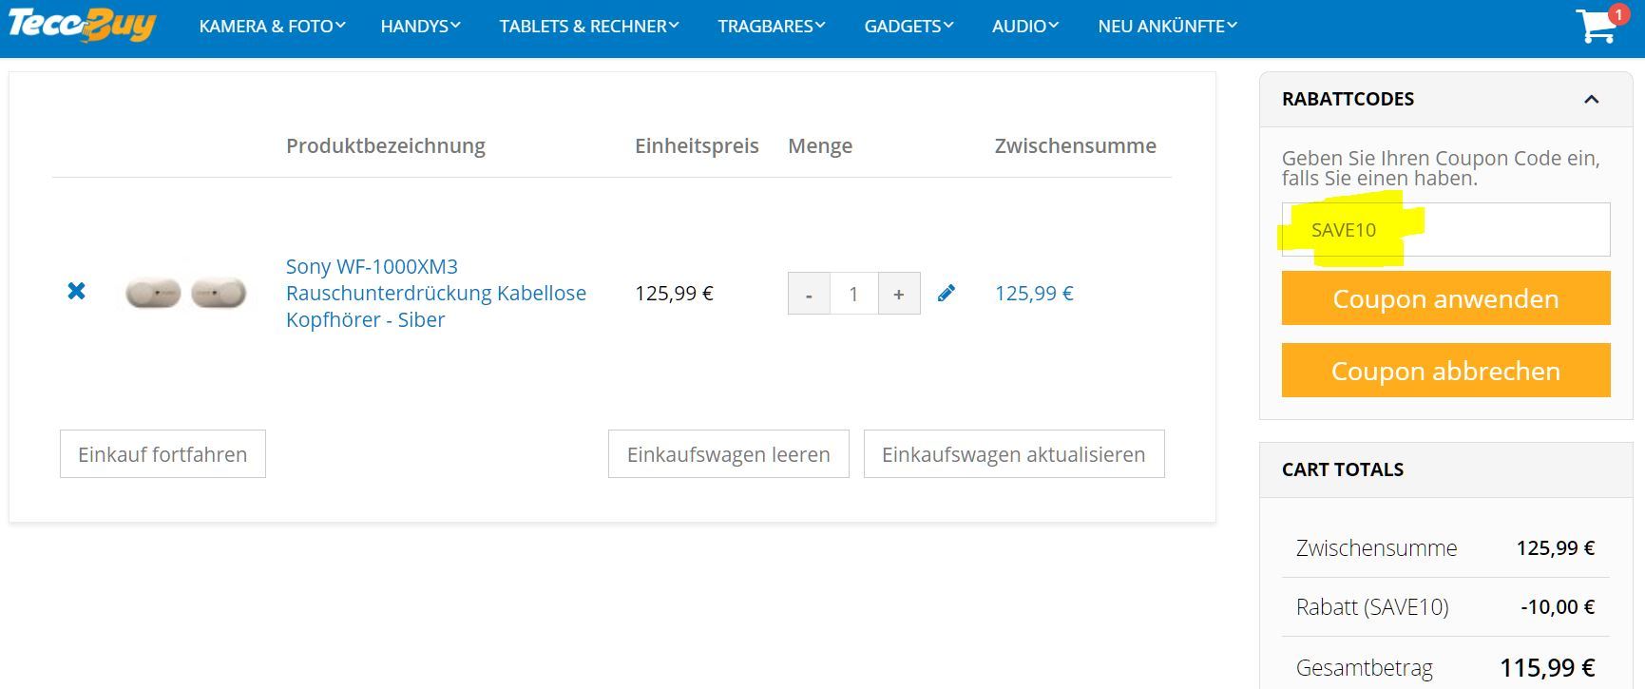Click the cart badge showing 1 item
This screenshot has width=1645, height=689.
tap(1618, 14)
